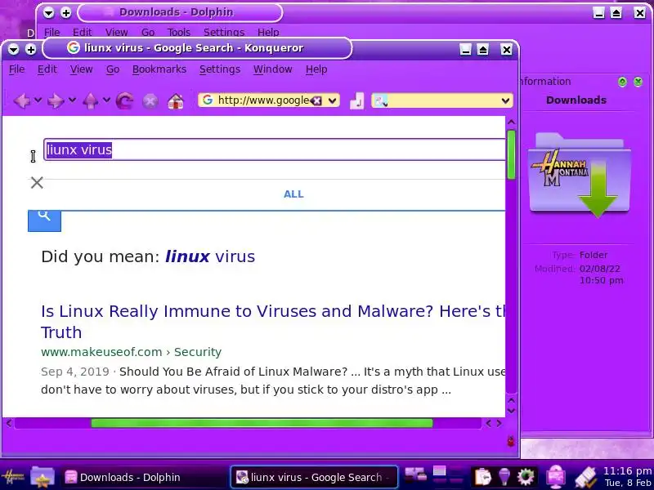Open the gear settings tray icon
Viewport: 654px width, 490px height.
tap(526, 477)
